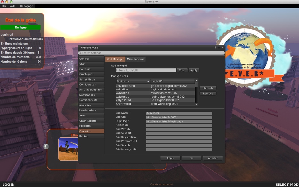The height and width of the screenshot is (187, 299).
Task: Select the Avination grid row
Action: [x=155, y=89]
